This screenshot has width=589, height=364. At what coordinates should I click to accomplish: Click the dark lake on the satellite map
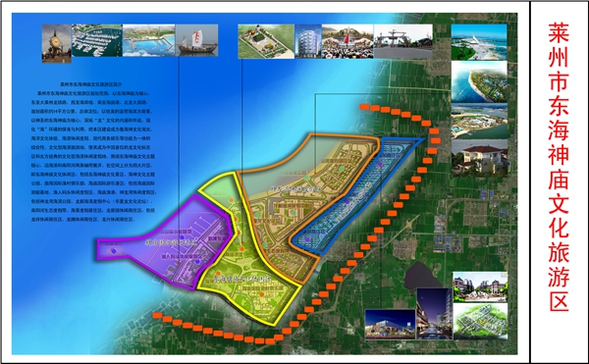(x=422, y=276)
